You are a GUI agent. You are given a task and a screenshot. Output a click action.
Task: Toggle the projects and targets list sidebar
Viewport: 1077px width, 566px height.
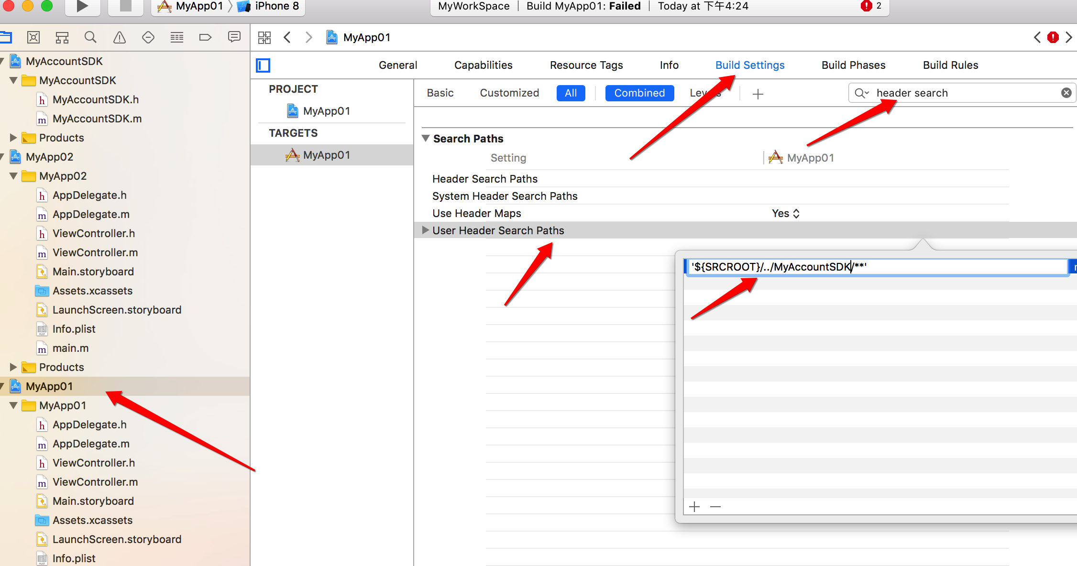[263, 65]
